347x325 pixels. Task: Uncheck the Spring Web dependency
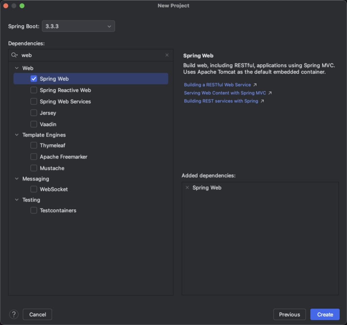[34, 79]
